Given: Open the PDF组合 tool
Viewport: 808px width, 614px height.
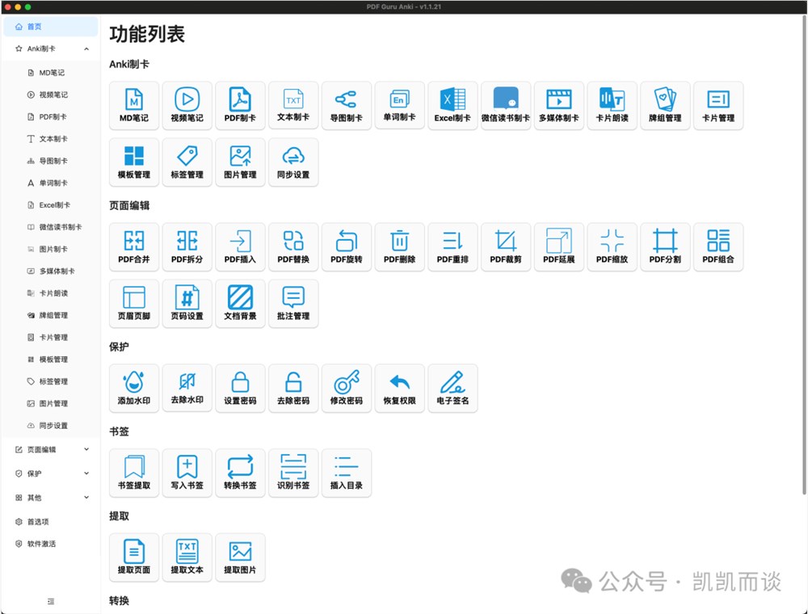Looking at the screenshot, I should pos(718,247).
